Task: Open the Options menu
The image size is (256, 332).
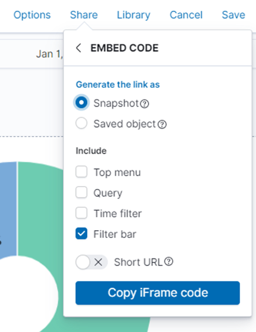Action: [x=32, y=15]
